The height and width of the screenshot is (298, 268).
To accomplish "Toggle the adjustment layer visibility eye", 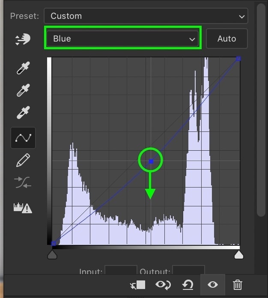I will [213, 285].
